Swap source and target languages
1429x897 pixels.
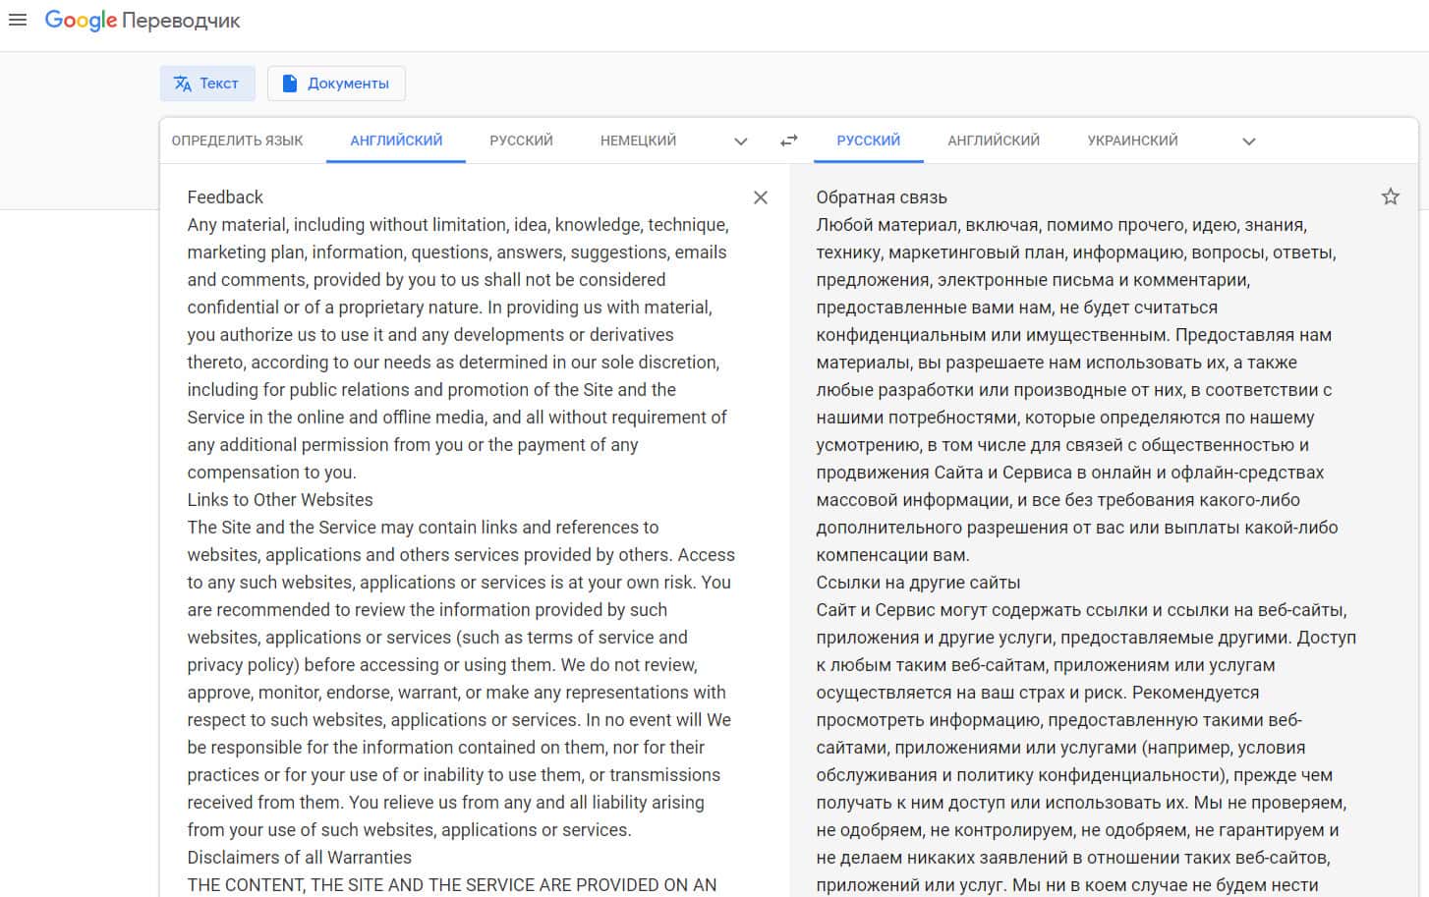pyautogui.click(x=788, y=140)
